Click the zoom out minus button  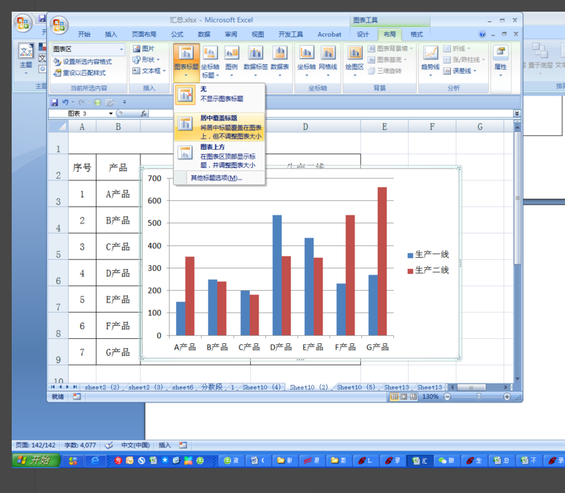[447, 397]
